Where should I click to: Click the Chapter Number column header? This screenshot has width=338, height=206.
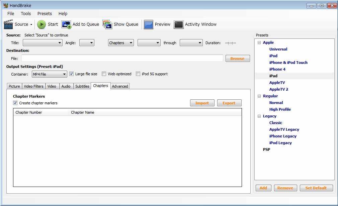pos(41,112)
